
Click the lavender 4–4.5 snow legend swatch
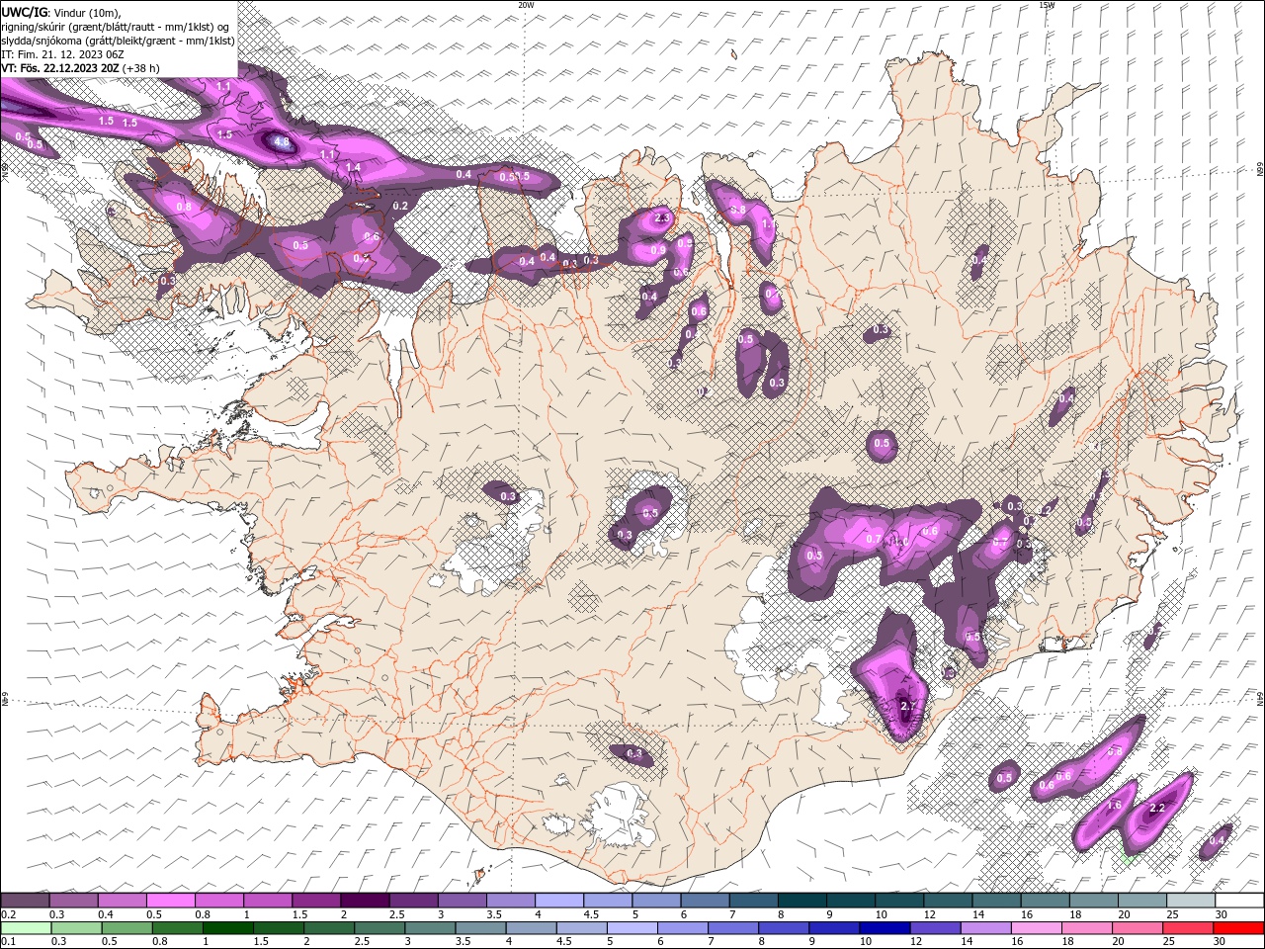click(x=559, y=901)
